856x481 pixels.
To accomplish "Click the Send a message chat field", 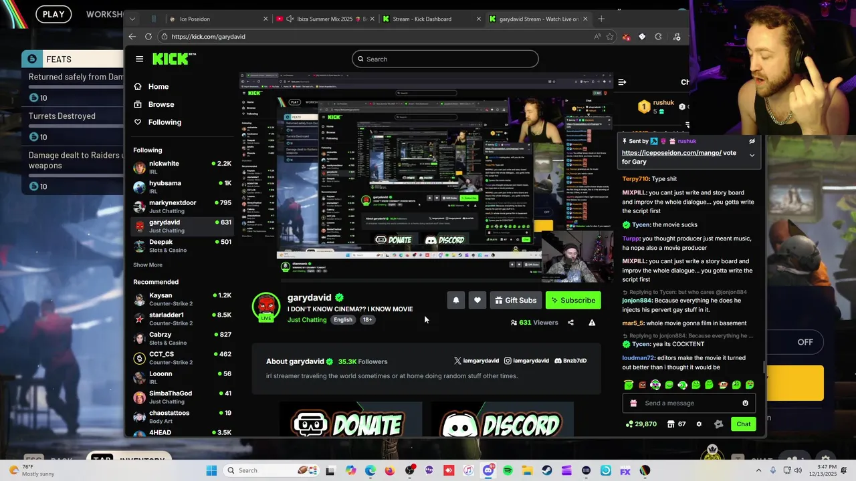I will point(689,404).
